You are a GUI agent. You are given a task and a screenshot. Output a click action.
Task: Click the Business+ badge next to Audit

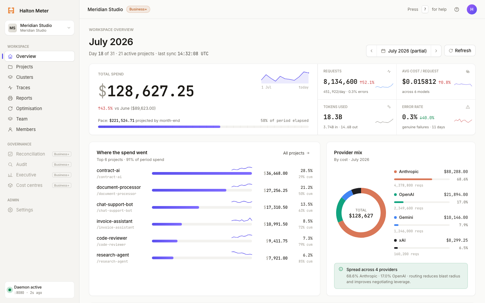(62, 165)
